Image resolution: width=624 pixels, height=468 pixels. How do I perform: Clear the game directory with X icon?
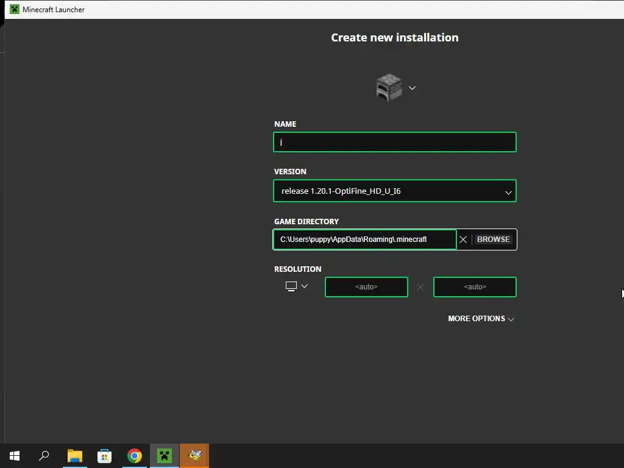coord(463,239)
